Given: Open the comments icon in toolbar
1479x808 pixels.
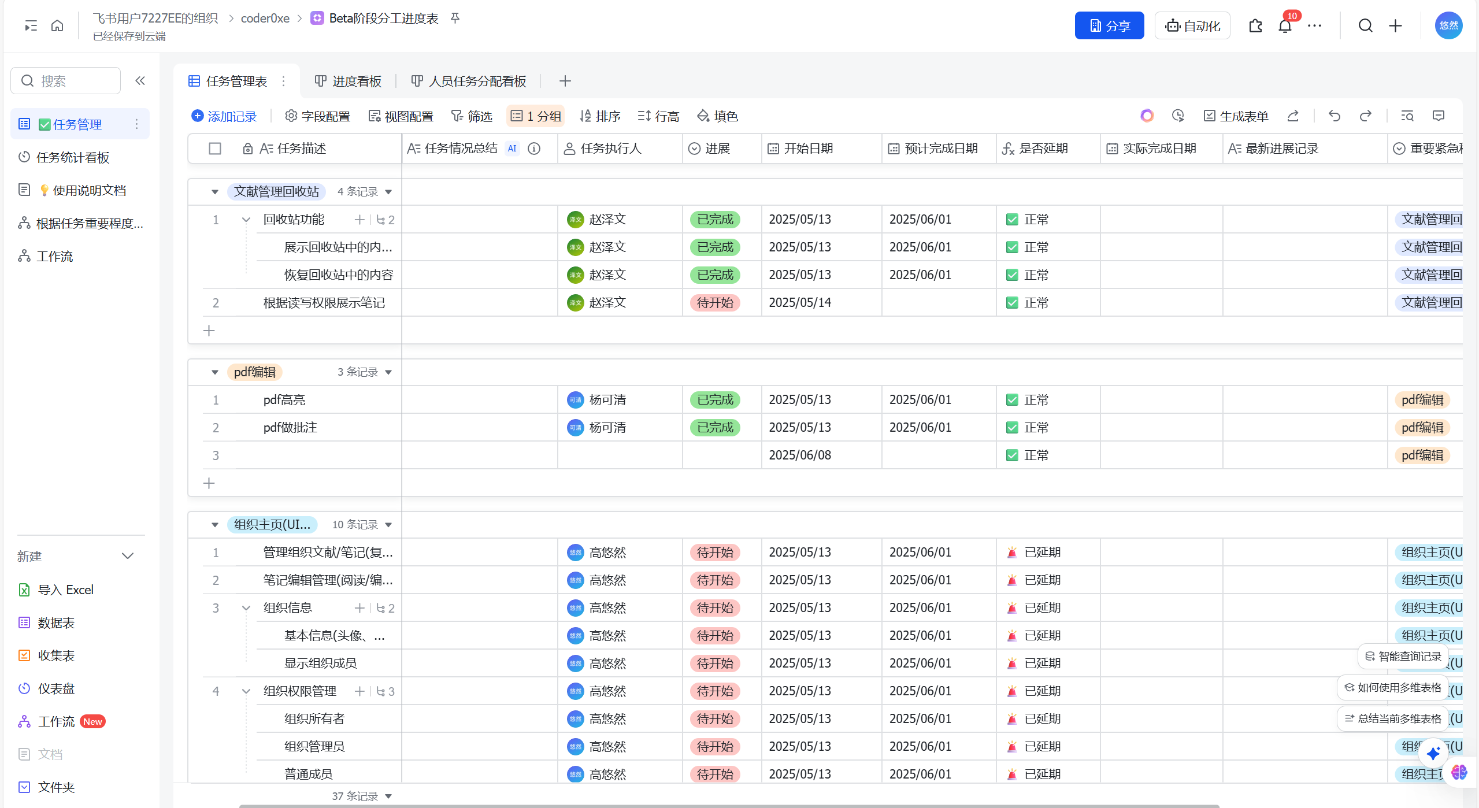Looking at the screenshot, I should [1439, 116].
